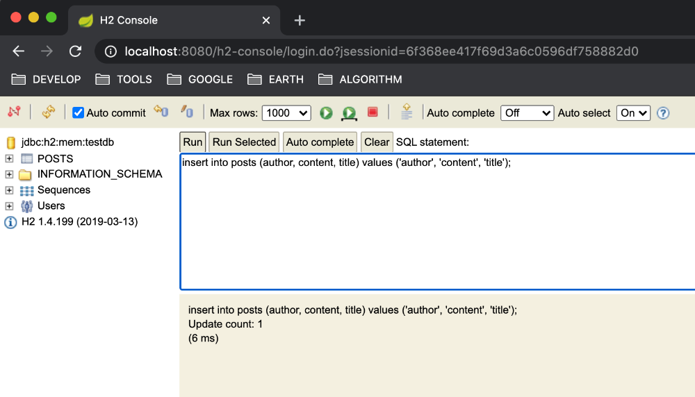Click the browser forward arrow

click(x=47, y=51)
